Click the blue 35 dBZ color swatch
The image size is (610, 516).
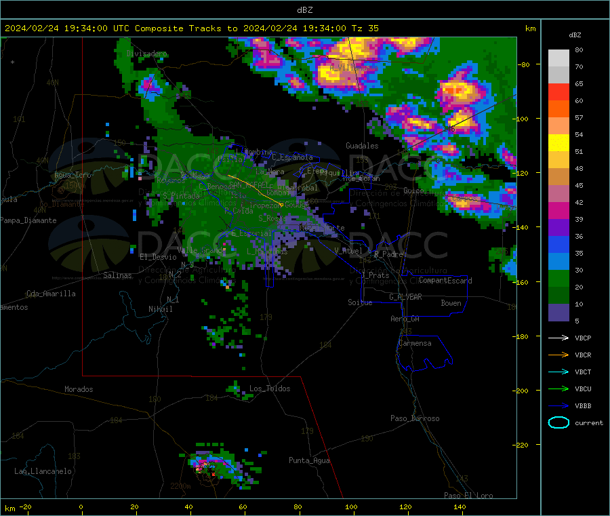tap(558, 244)
